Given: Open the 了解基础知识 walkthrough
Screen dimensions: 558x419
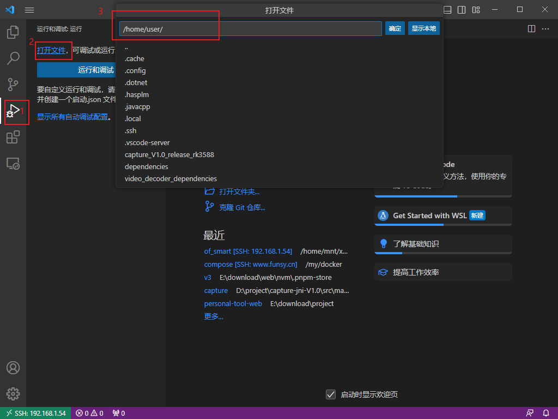Looking at the screenshot, I should click(443, 244).
